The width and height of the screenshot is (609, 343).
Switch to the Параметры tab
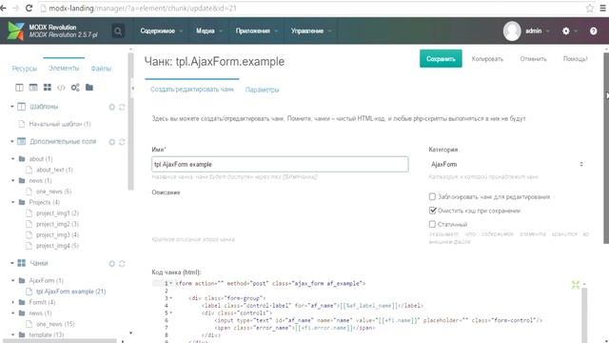tap(263, 90)
